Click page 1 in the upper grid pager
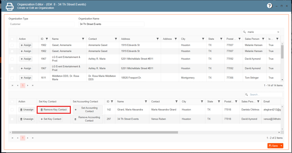292x153 pixels. (x=23, y=85)
